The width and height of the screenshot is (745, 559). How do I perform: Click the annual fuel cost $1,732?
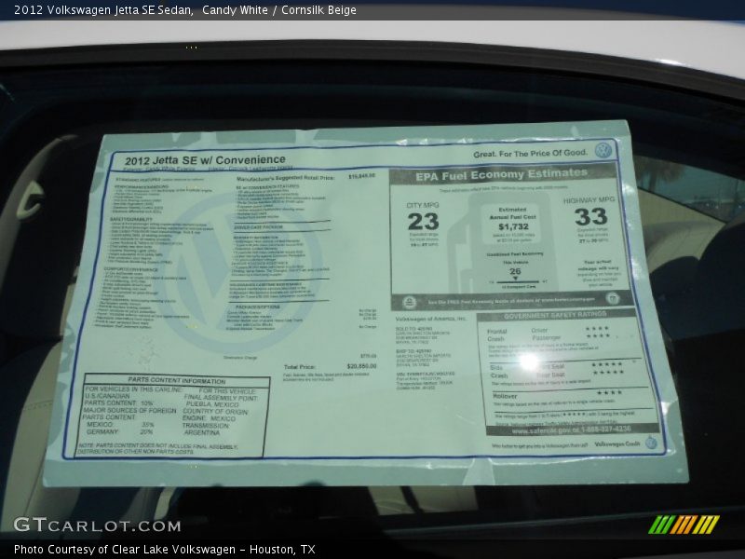pyautogui.click(x=513, y=226)
